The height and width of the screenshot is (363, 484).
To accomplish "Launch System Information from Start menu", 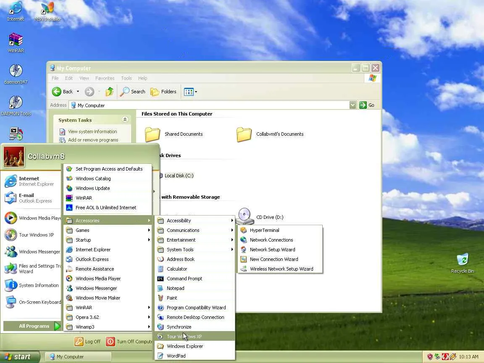I will pos(32,285).
